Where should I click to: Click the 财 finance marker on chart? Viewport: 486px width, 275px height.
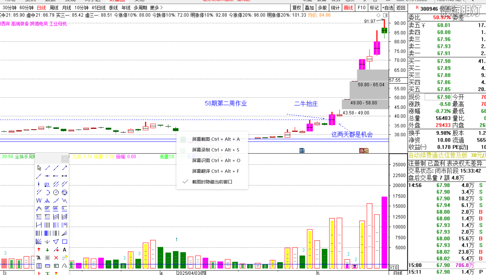pos(302,151)
